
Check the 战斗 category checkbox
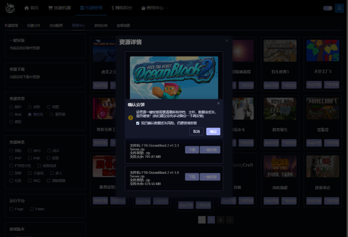click(x=49, y=150)
